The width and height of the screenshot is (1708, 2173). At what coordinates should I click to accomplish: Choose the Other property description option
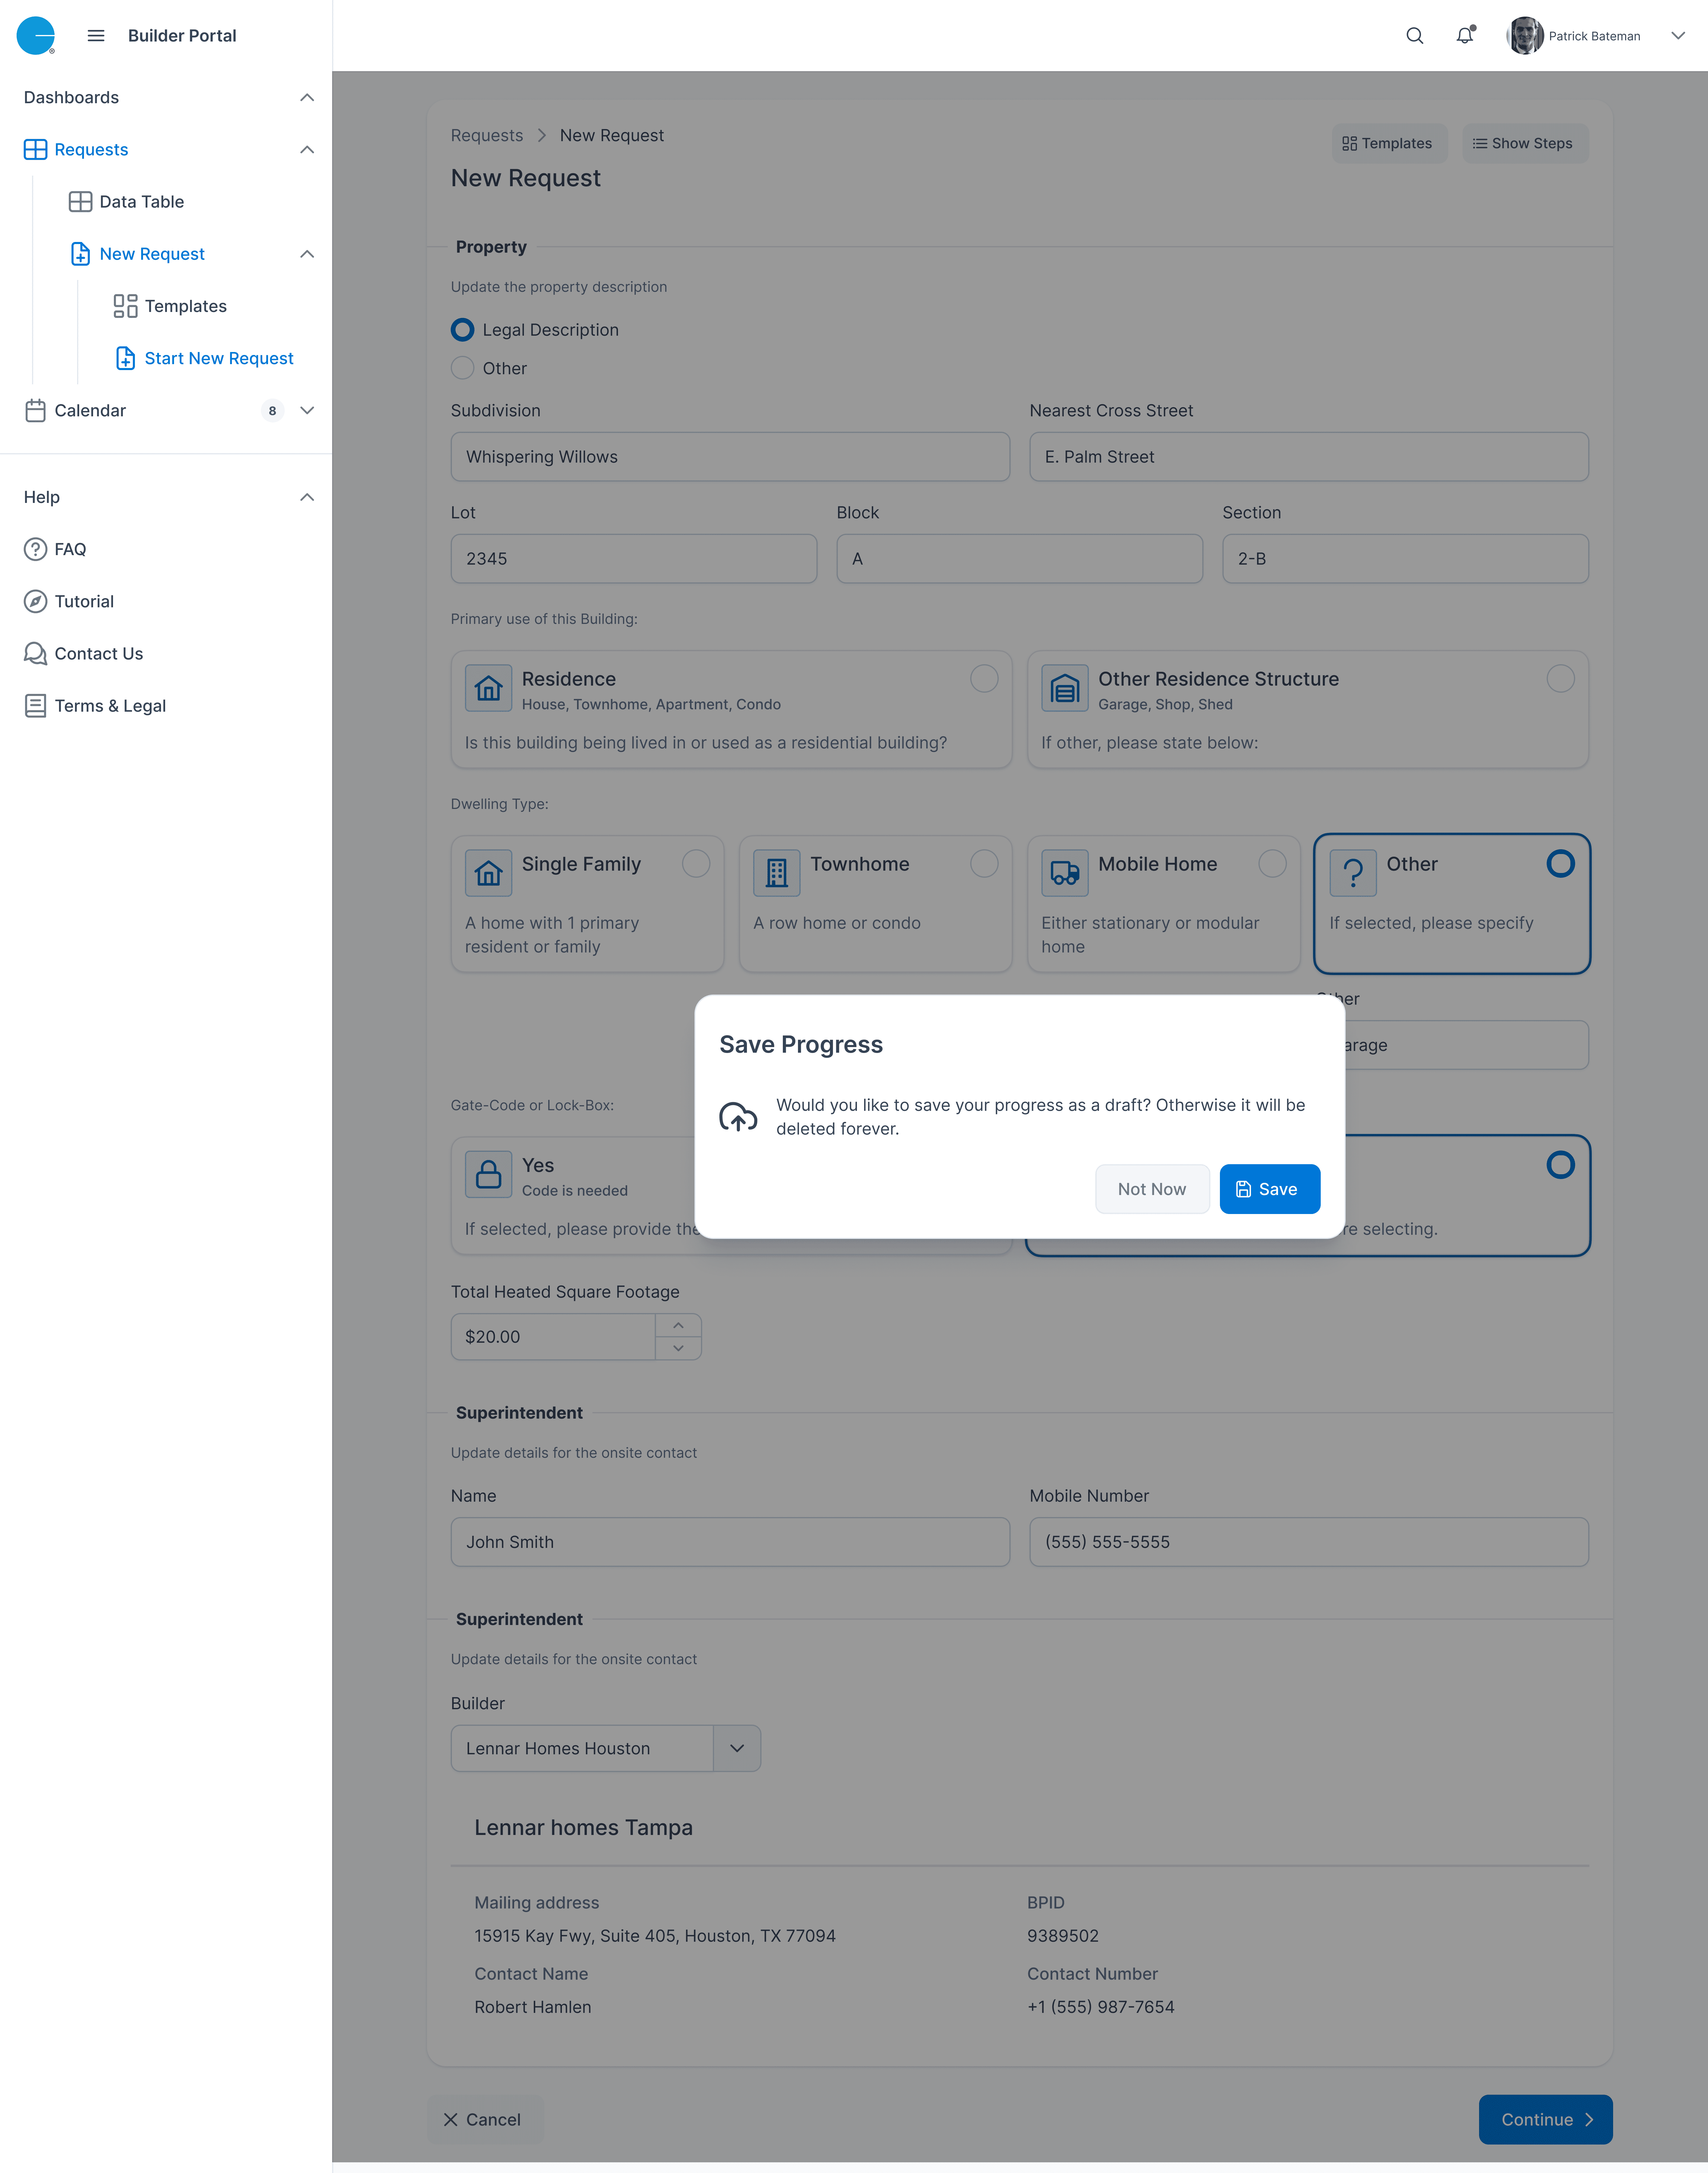point(462,368)
